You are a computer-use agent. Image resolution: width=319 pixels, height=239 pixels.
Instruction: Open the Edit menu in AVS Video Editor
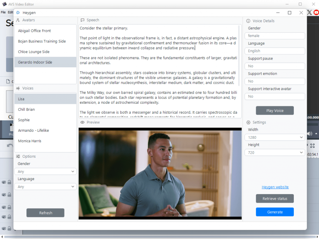(10, 12)
